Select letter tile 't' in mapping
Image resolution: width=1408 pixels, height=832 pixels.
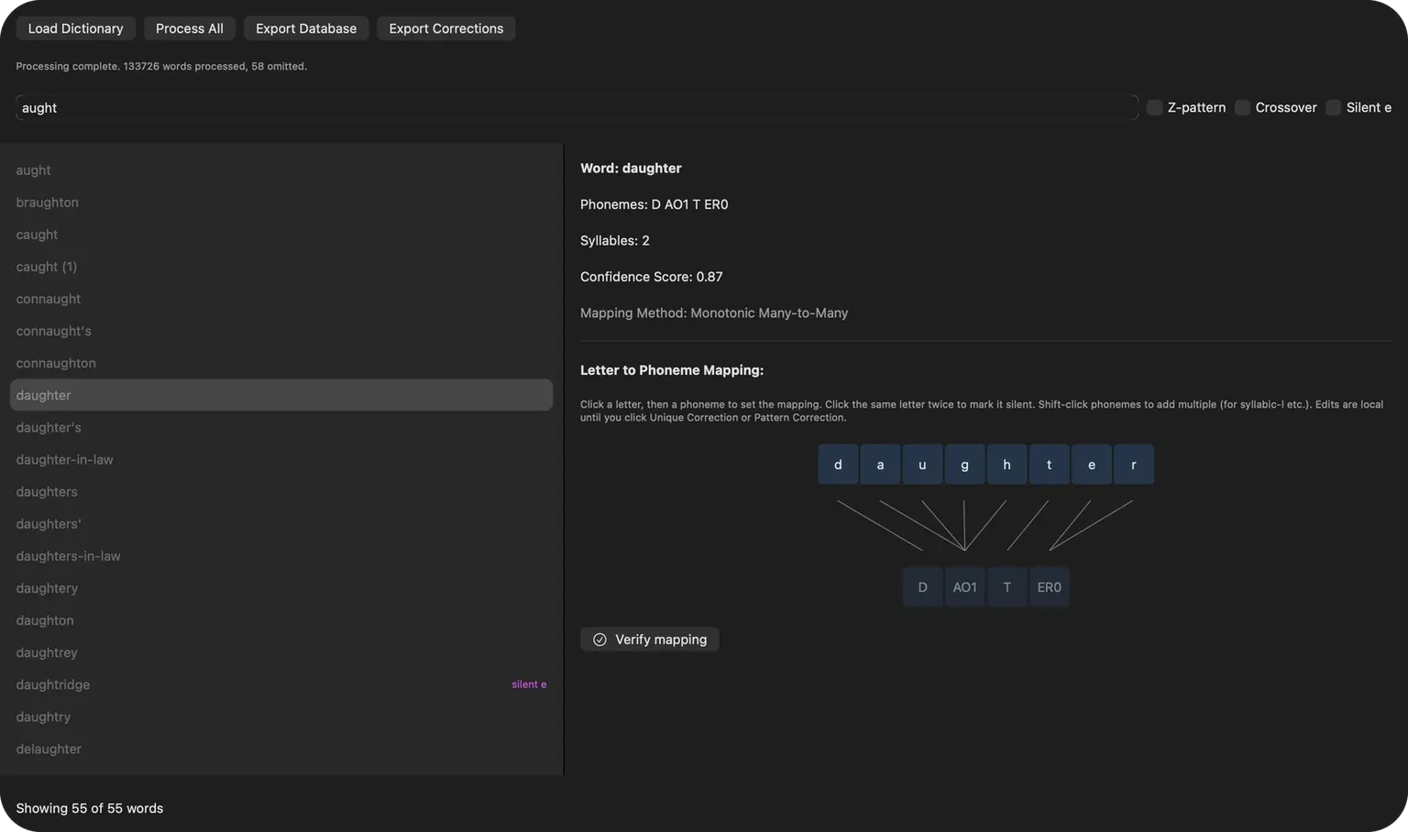pyautogui.click(x=1049, y=465)
